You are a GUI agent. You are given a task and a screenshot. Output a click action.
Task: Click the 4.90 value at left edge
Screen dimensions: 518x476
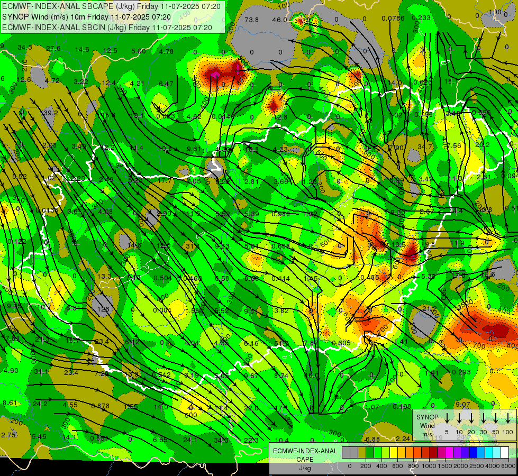[x=11, y=370]
